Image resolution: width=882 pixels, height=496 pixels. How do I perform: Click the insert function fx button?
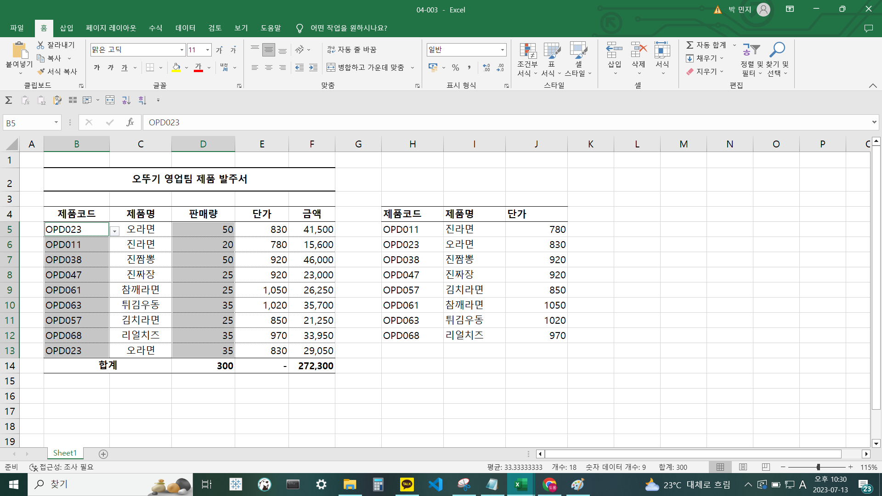coord(130,122)
